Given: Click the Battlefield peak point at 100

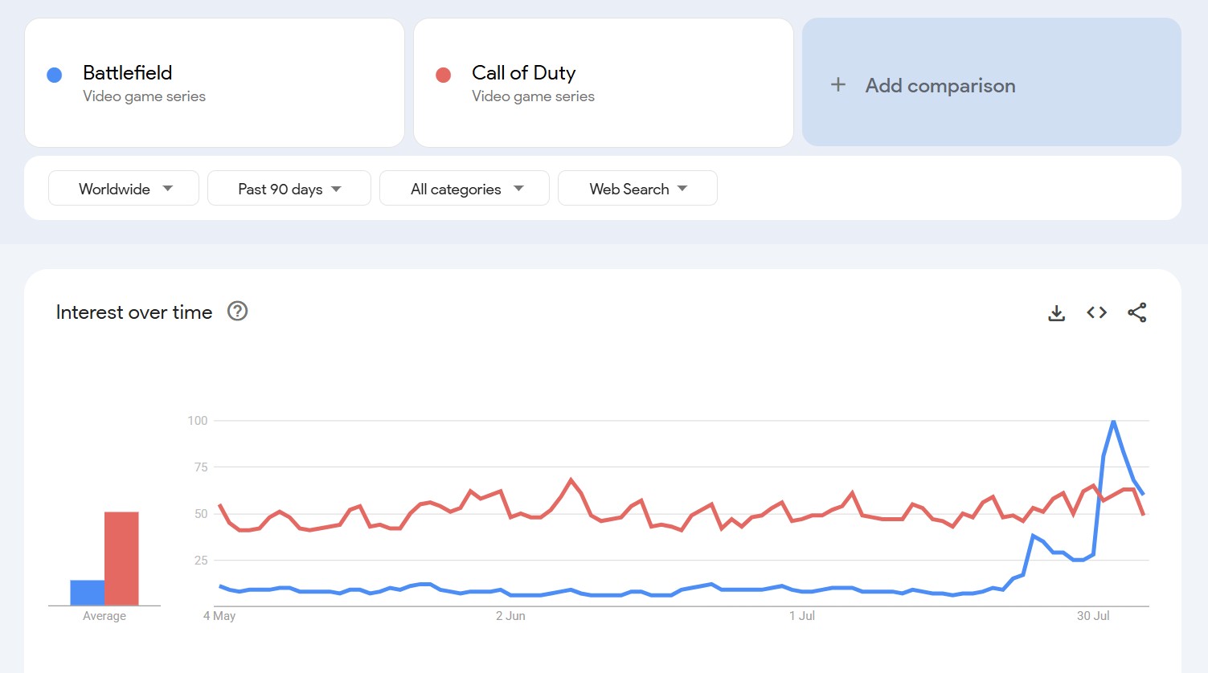Looking at the screenshot, I should (x=1113, y=421).
